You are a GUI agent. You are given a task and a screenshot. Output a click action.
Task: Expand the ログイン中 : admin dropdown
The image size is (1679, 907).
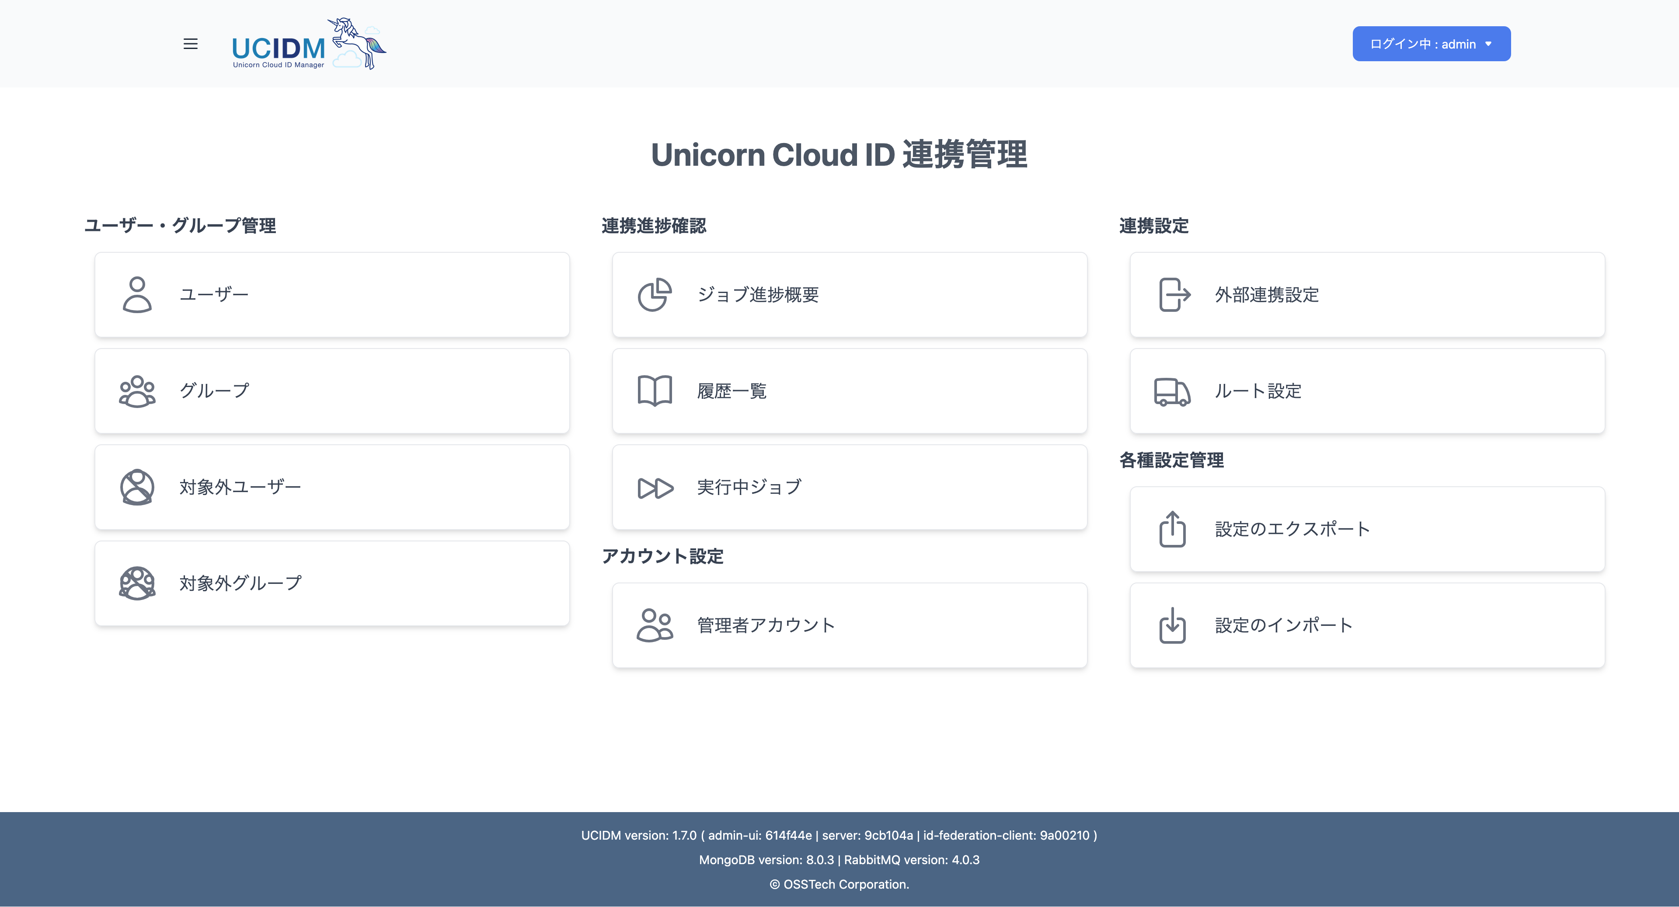[x=1432, y=44]
